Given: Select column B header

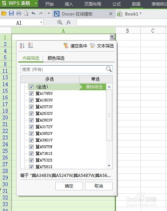Looking at the screenshot, I should 128,31.
